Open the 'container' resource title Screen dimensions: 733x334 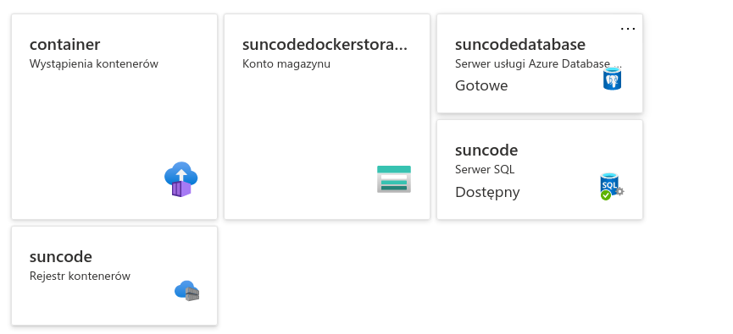[64, 44]
